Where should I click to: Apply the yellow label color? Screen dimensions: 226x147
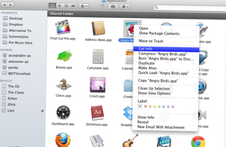(155, 106)
